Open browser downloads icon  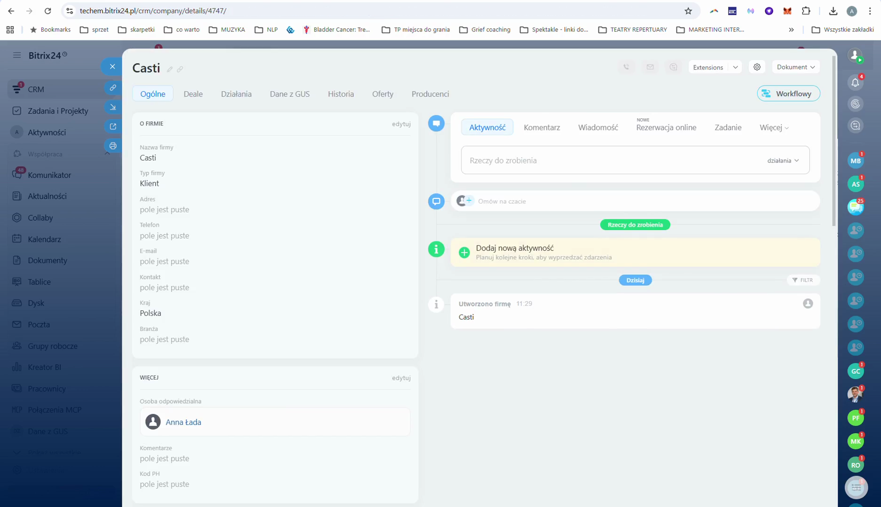pyautogui.click(x=833, y=11)
